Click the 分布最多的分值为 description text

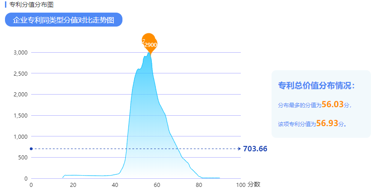click(300, 105)
